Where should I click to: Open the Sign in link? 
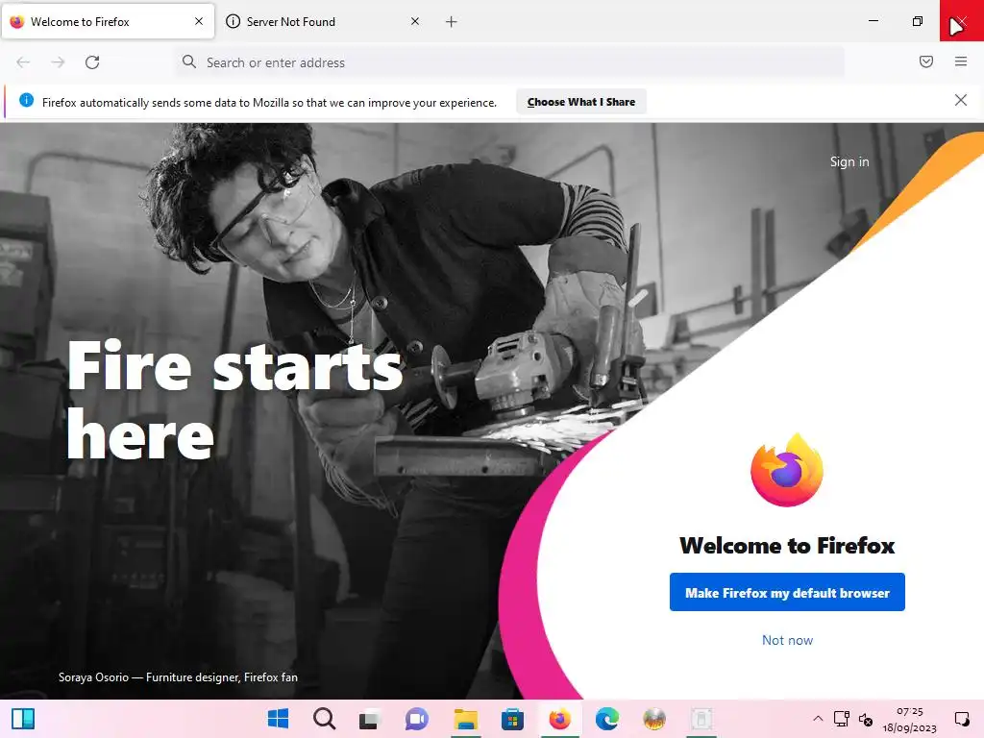849,161
